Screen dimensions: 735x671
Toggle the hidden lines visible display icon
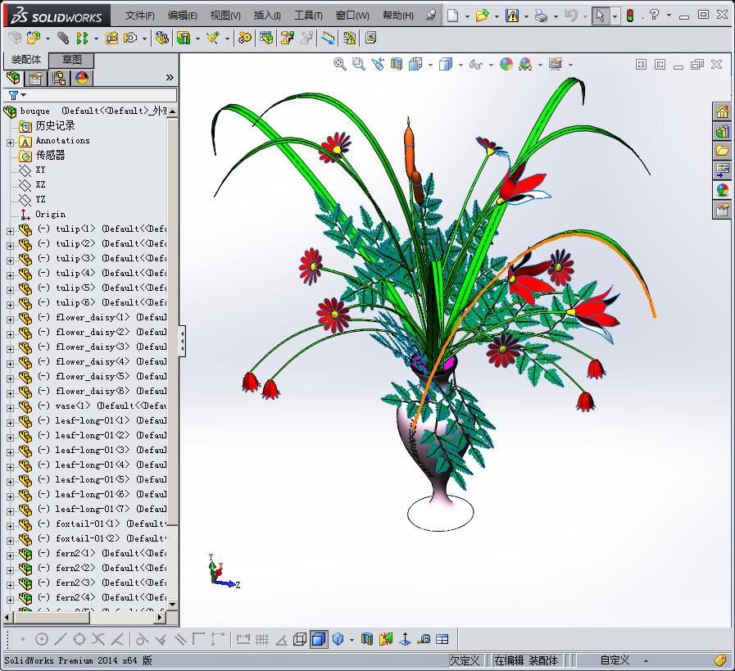click(x=300, y=639)
